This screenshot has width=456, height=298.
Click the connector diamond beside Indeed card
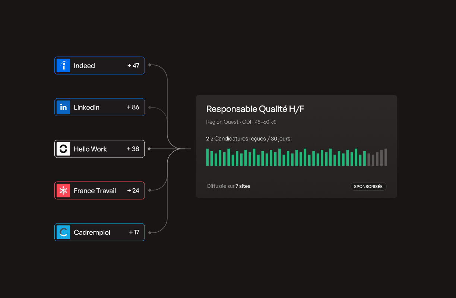[x=149, y=65]
